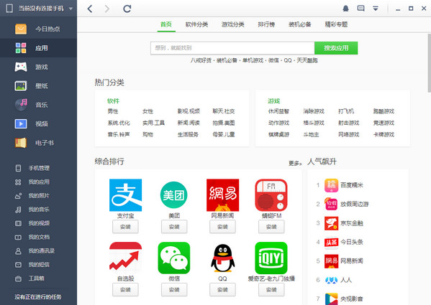This screenshot has width=431, height=305.
Task: Click the 蜻蜓FM app icon
Action: (271, 195)
